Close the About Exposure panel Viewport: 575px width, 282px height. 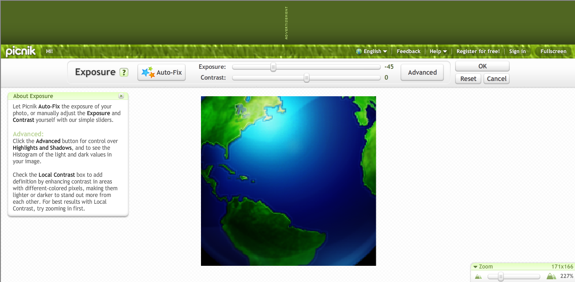[121, 96]
